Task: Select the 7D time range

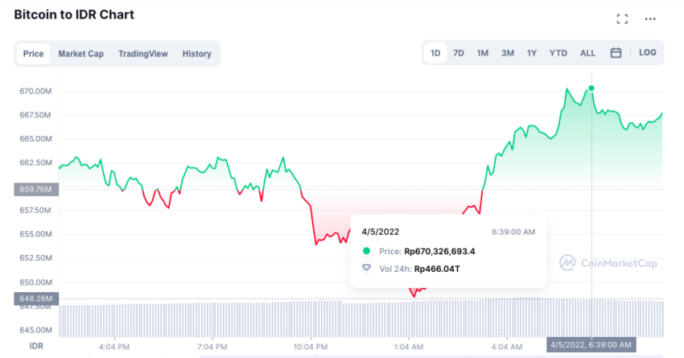Action: (x=459, y=53)
